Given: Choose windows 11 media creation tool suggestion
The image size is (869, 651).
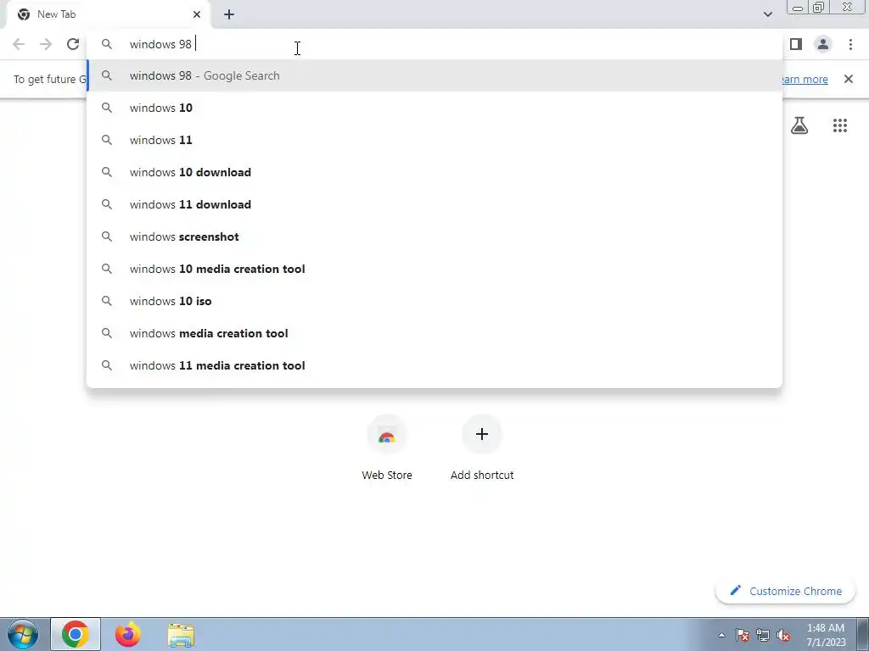Looking at the screenshot, I should 434,365.
